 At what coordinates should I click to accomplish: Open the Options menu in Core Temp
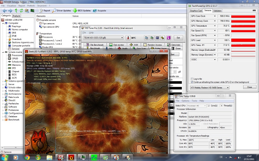click(x=185, y=101)
